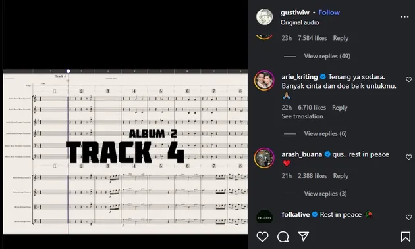415x249 pixels.
Task: Open the three-dots more options menu
Action: point(404,17)
